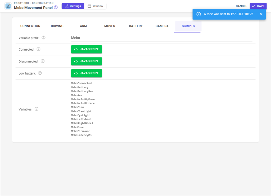The image size is (271, 196).
Task: Click the tone sent notification message
Action: pyautogui.click(x=228, y=14)
